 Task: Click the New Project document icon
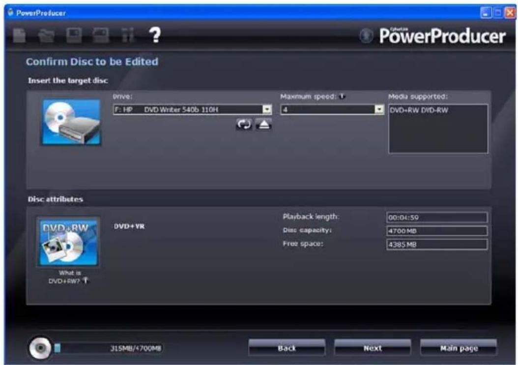coord(19,35)
